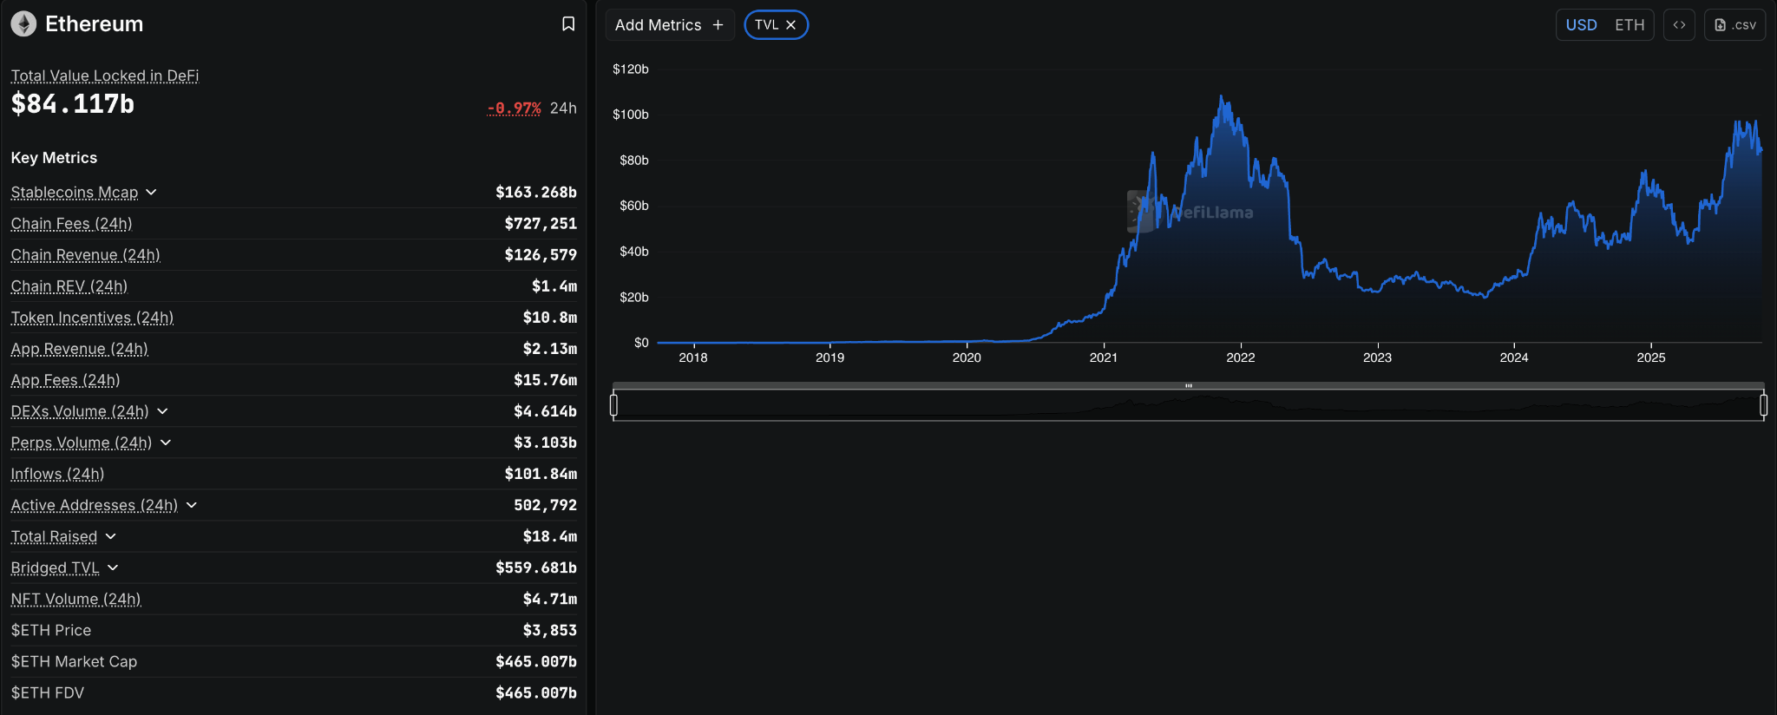The height and width of the screenshot is (715, 1777).
Task: Click the Key Metrics heading
Action: [54, 158]
